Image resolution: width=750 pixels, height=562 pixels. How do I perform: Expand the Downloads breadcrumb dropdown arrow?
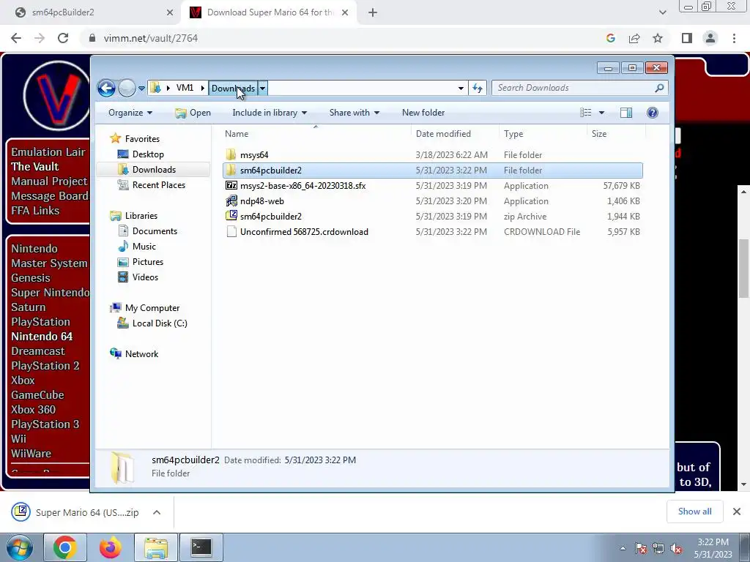[263, 88]
